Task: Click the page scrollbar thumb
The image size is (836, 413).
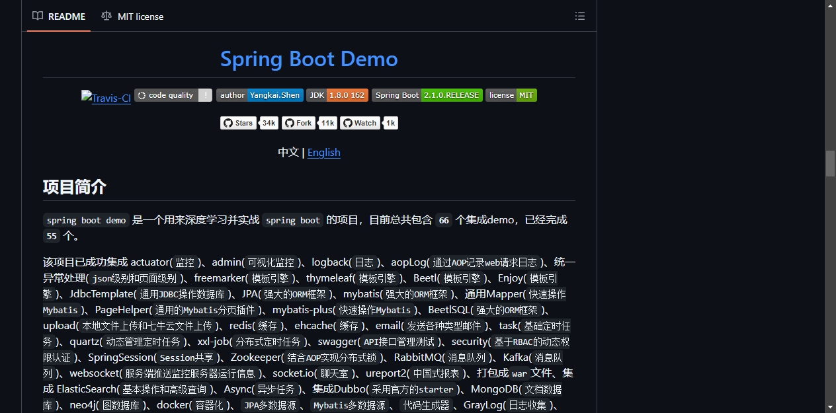Action: (830, 163)
